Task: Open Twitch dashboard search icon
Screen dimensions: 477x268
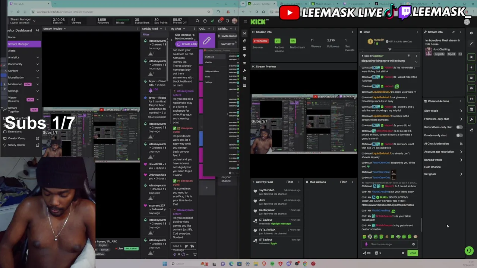Action: tap(197, 21)
